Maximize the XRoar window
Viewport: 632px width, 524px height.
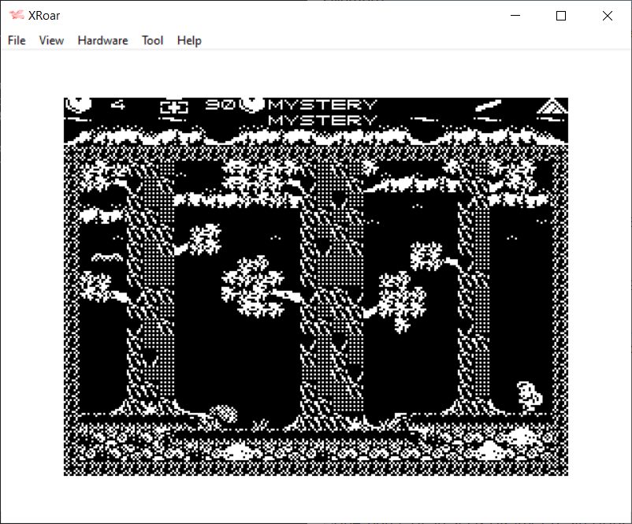point(561,16)
